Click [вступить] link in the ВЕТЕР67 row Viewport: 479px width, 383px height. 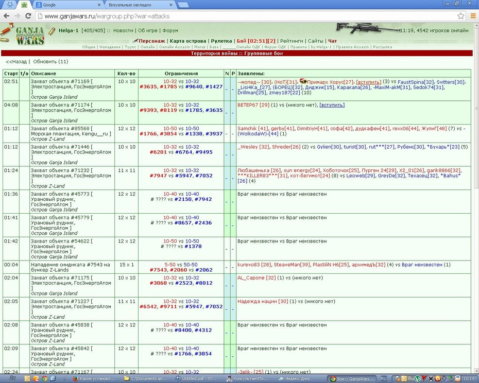[332, 105]
